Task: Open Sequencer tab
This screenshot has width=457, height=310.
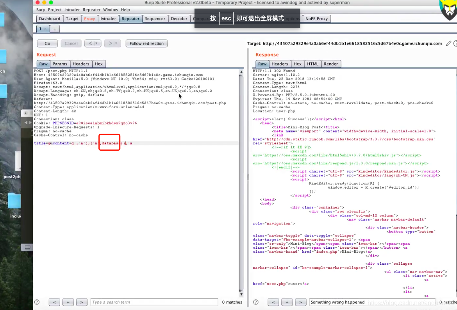Action: coord(155,19)
